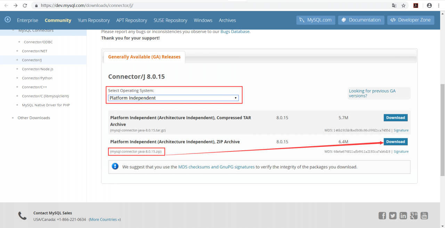Go back with the browser back arrow
445x228 pixels.
[6, 6]
